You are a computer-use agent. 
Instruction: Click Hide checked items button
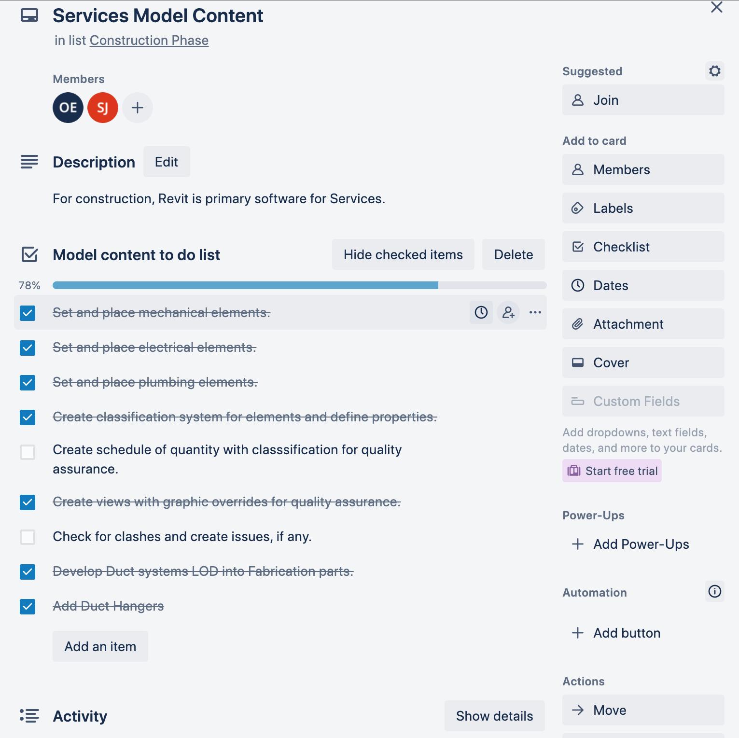point(403,254)
